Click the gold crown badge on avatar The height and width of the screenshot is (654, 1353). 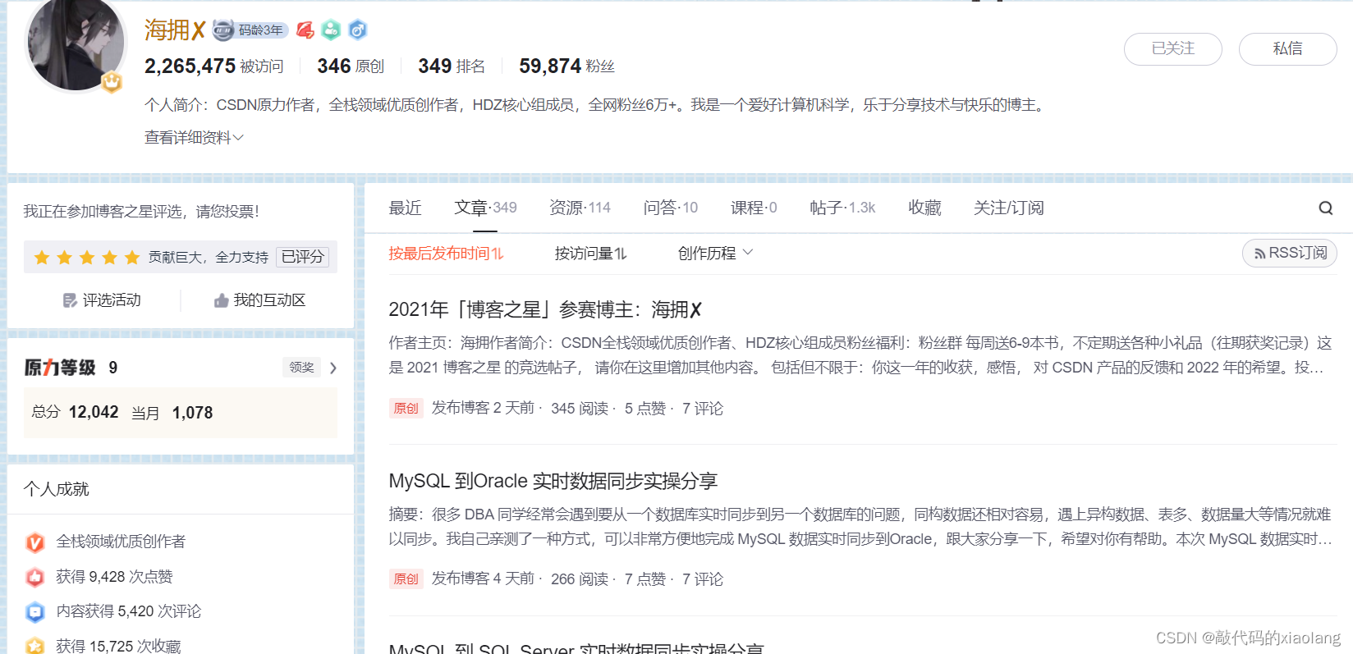tap(112, 81)
